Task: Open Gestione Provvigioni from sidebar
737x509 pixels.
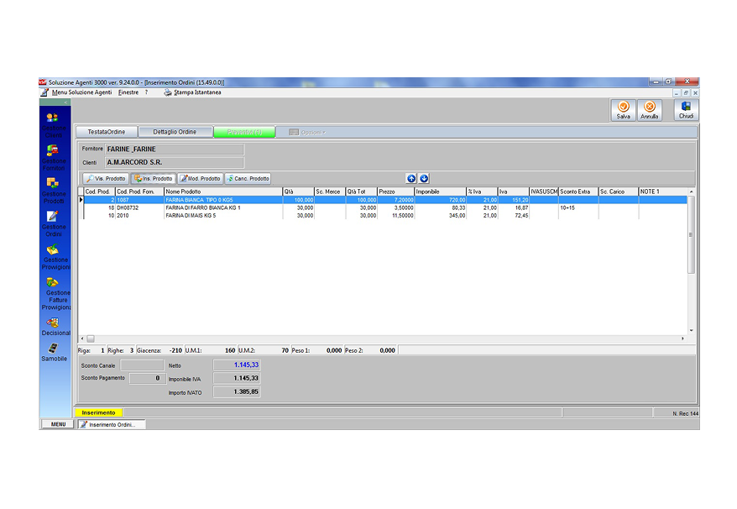Action: click(x=53, y=249)
